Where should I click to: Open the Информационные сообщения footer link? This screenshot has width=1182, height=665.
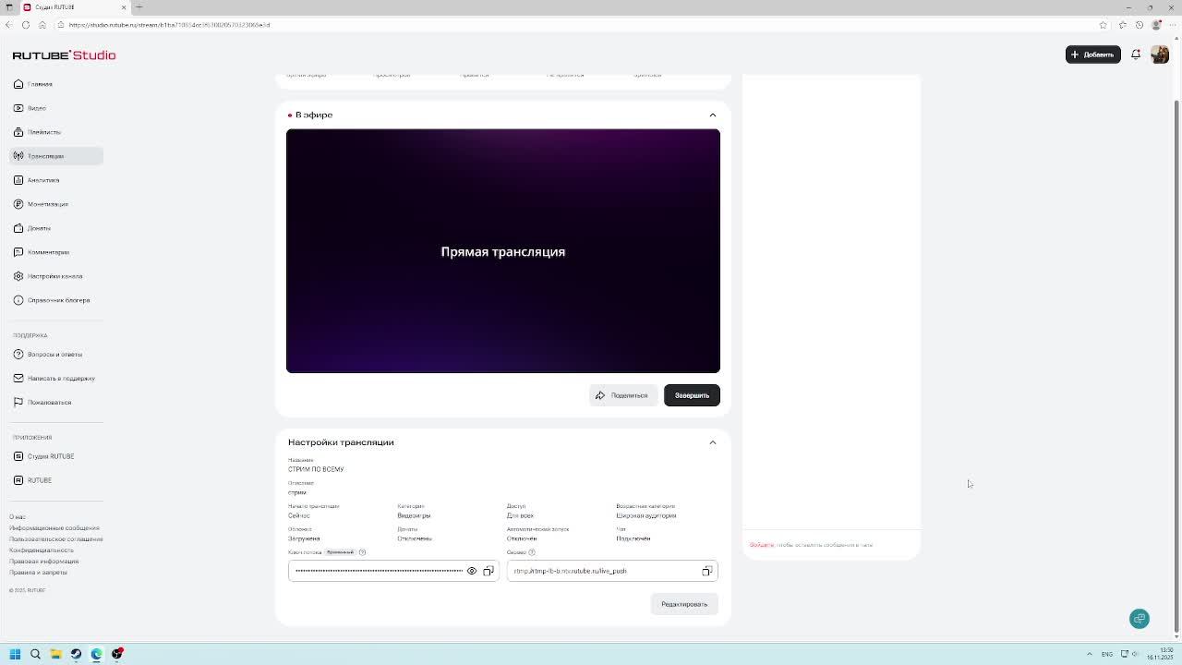[x=54, y=528]
